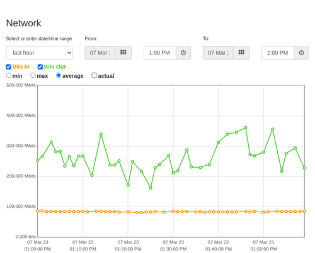Select the average radio option
Image resolution: width=315 pixels, height=253 pixels.
coord(59,75)
